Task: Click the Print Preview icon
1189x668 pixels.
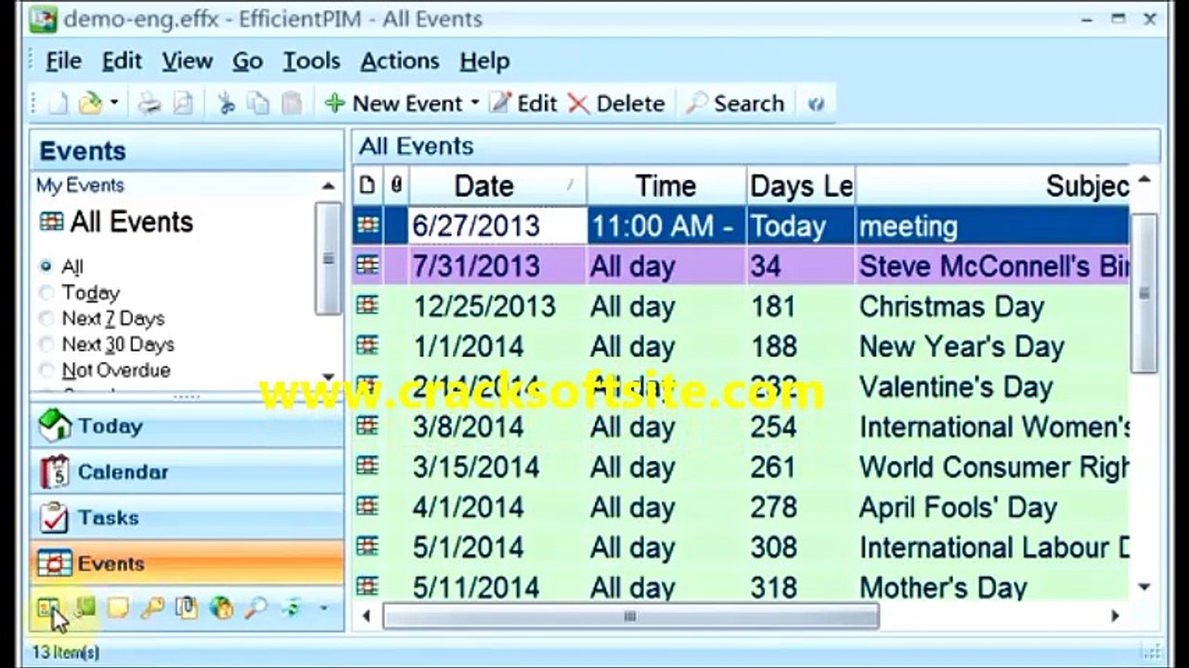Action: coord(183,103)
